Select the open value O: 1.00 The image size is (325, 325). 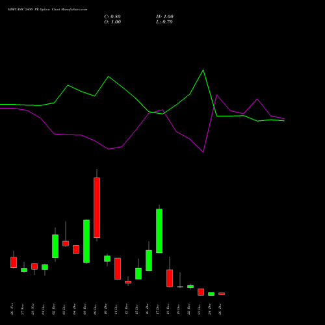tap(112, 22)
